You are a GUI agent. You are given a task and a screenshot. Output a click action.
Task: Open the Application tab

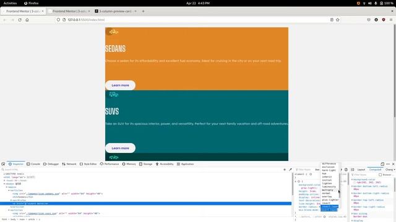click(185, 164)
